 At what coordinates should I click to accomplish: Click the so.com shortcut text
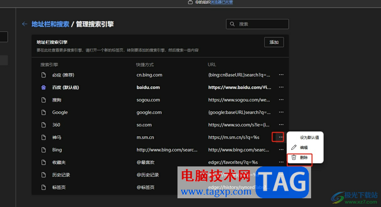pyautogui.click(x=144, y=125)
